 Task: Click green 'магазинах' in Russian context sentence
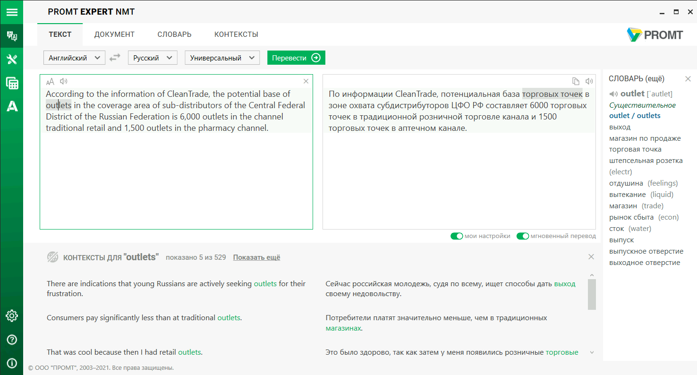[x=343, y=328]
